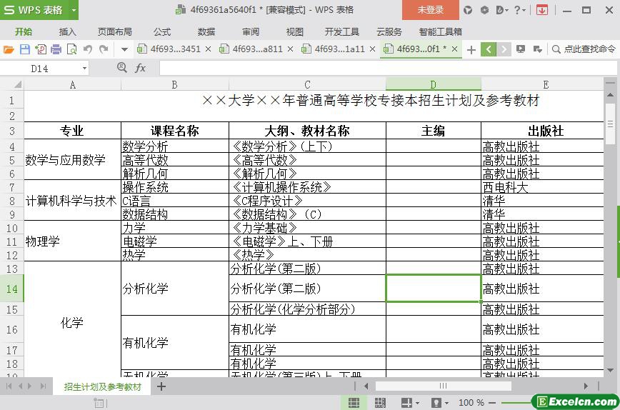Image resolution: width=620 pixels, height=410 pixels.
Task: Close document tab 4f693...3451
Action: pyautogui.click(x=209, y=49)
